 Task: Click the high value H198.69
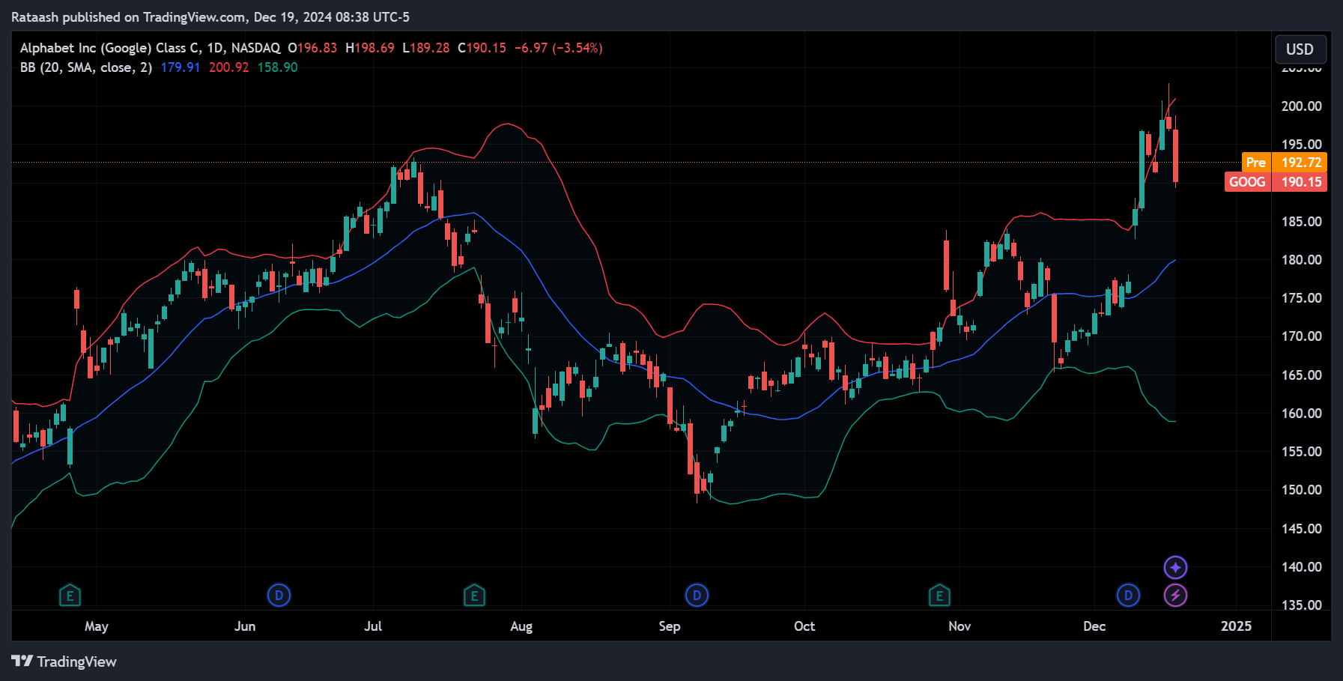tap(369, 48)
